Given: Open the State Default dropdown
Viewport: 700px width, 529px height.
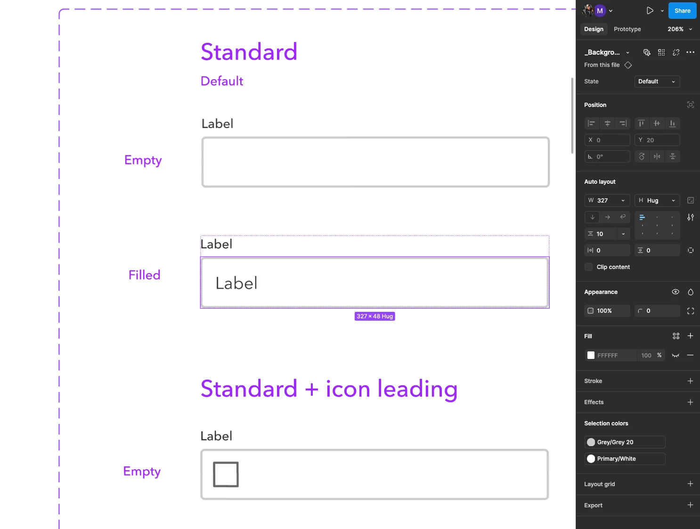Looking at the screenshot, I should (x=657, y=81).
